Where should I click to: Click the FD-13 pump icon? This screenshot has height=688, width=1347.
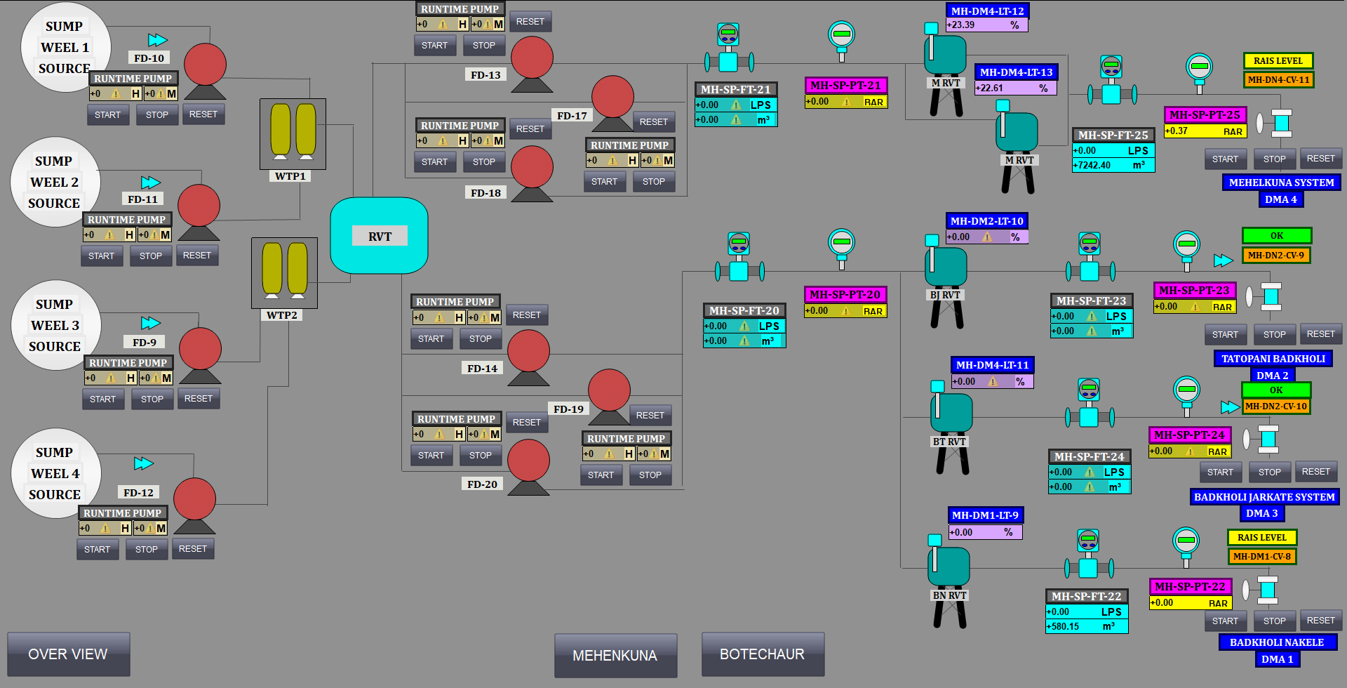[x=532, y=62]
